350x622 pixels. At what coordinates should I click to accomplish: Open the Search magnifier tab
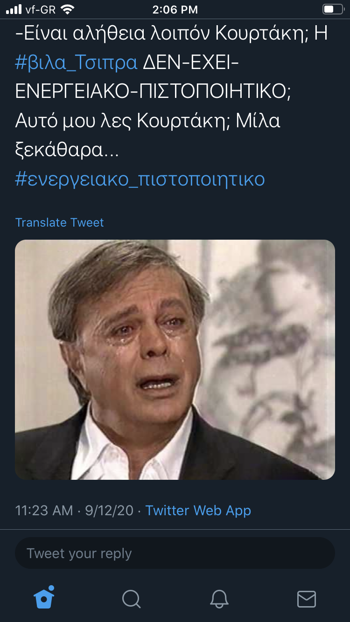coord(131,599)
